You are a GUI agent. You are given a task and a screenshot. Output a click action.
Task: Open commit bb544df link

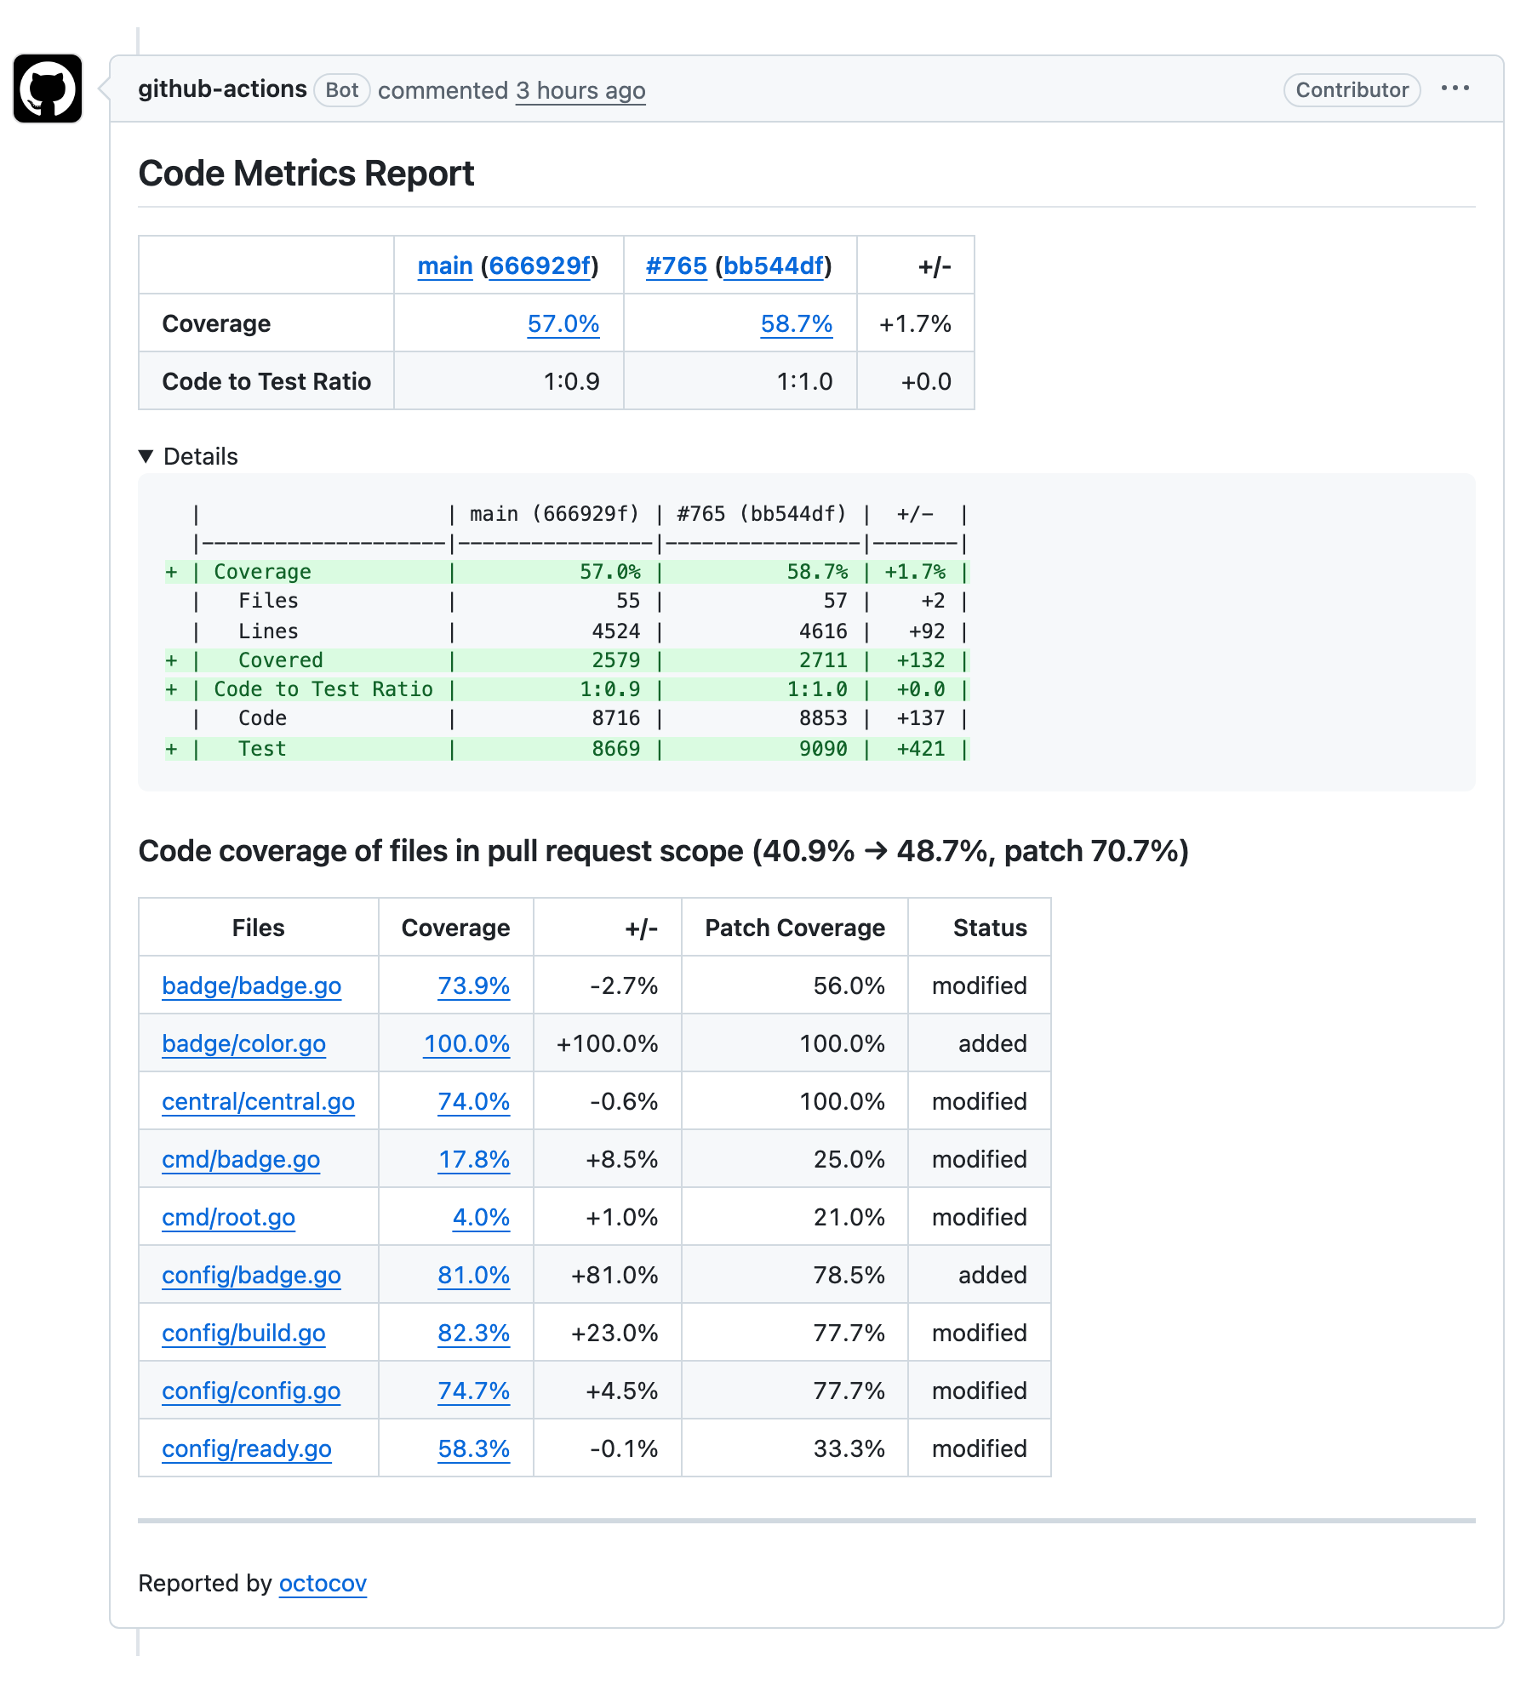pyautogui.click(x=774, y=266)
